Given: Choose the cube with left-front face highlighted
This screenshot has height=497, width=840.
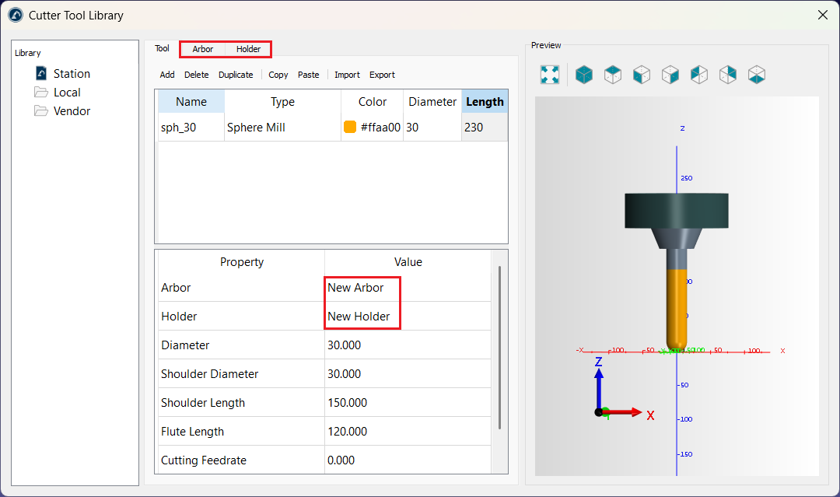Looking at the screenshot, I should tap(642, 75).
